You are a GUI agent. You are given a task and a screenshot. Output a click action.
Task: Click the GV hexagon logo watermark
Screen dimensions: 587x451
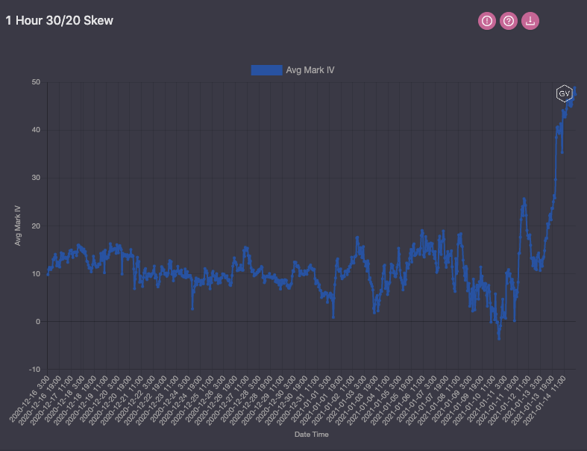coord(565,93)
